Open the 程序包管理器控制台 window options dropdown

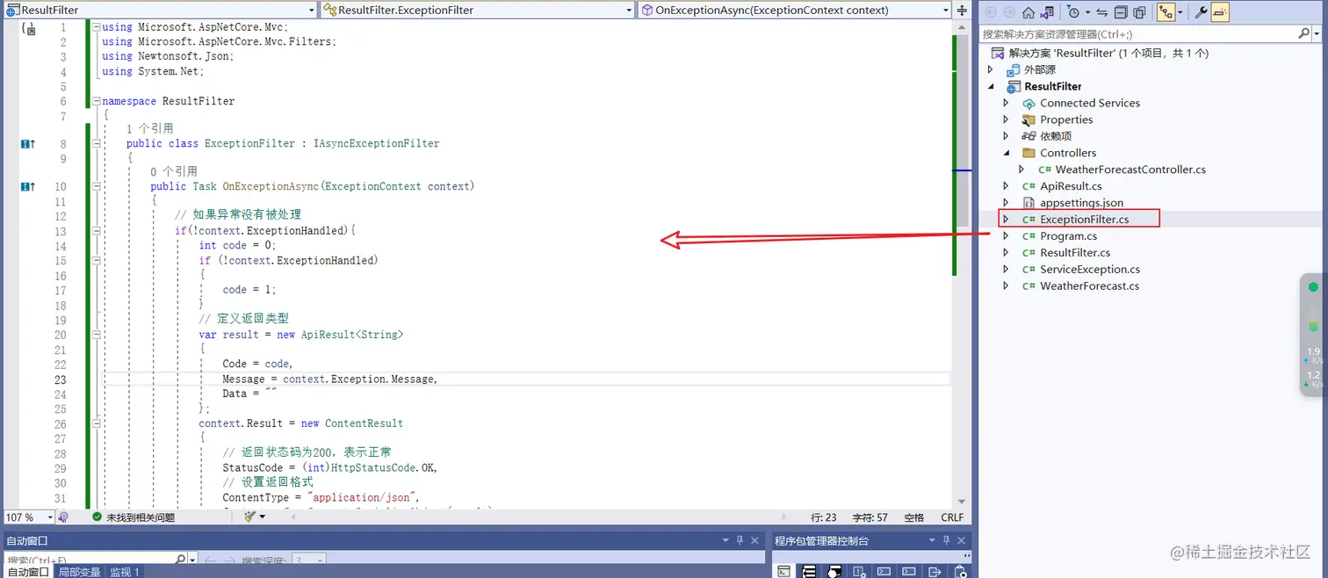933,540
